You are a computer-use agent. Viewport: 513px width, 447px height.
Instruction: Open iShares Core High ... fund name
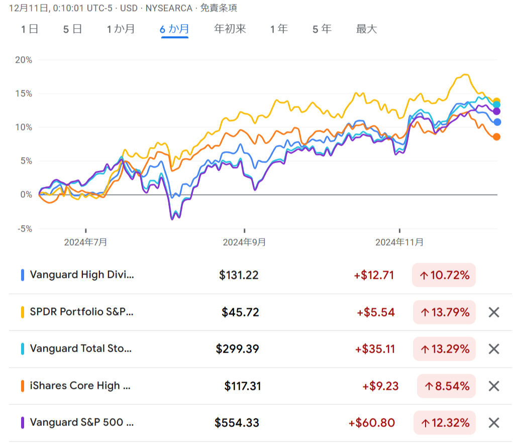click(x=80, y=386)
